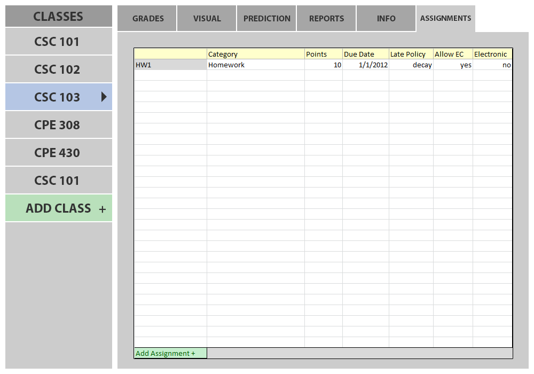Screen dimensions: 534x374
Task: Select the ASSIGNMENTS tab
Action: [x=445, y=19]
